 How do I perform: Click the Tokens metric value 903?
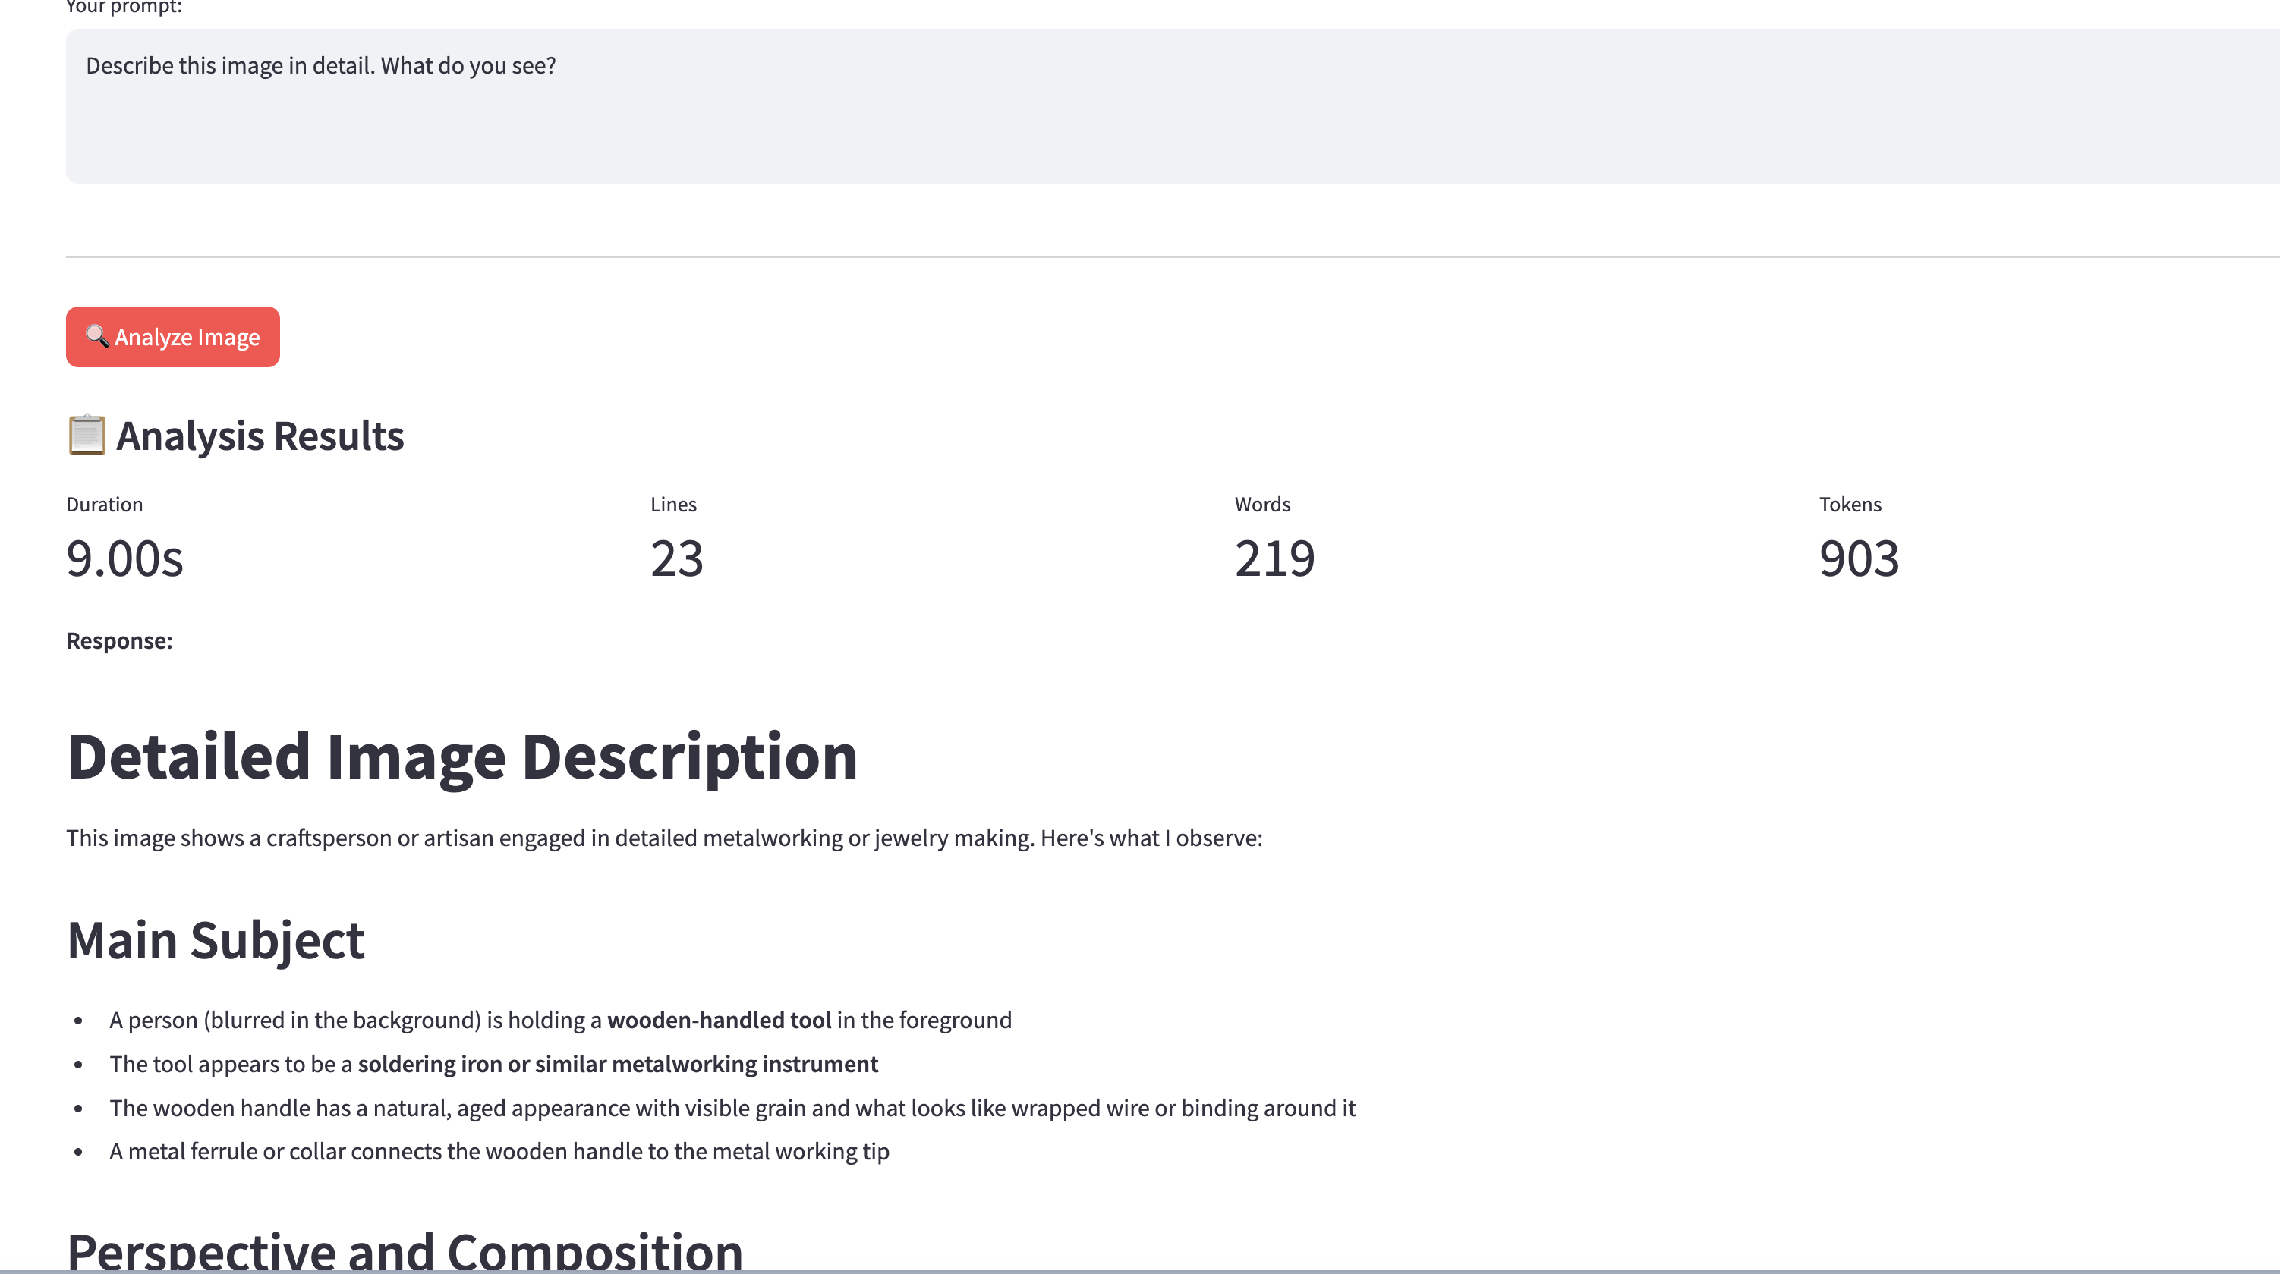click(1859, 559)
